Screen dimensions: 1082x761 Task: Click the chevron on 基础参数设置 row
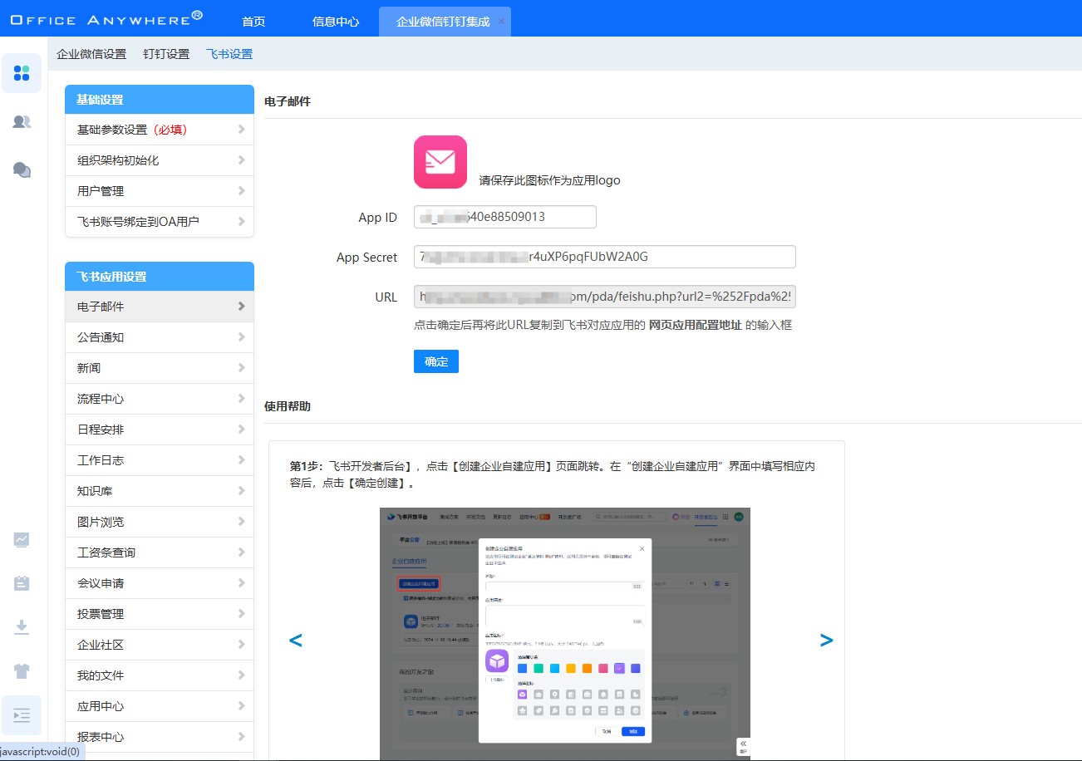(241, 130)
